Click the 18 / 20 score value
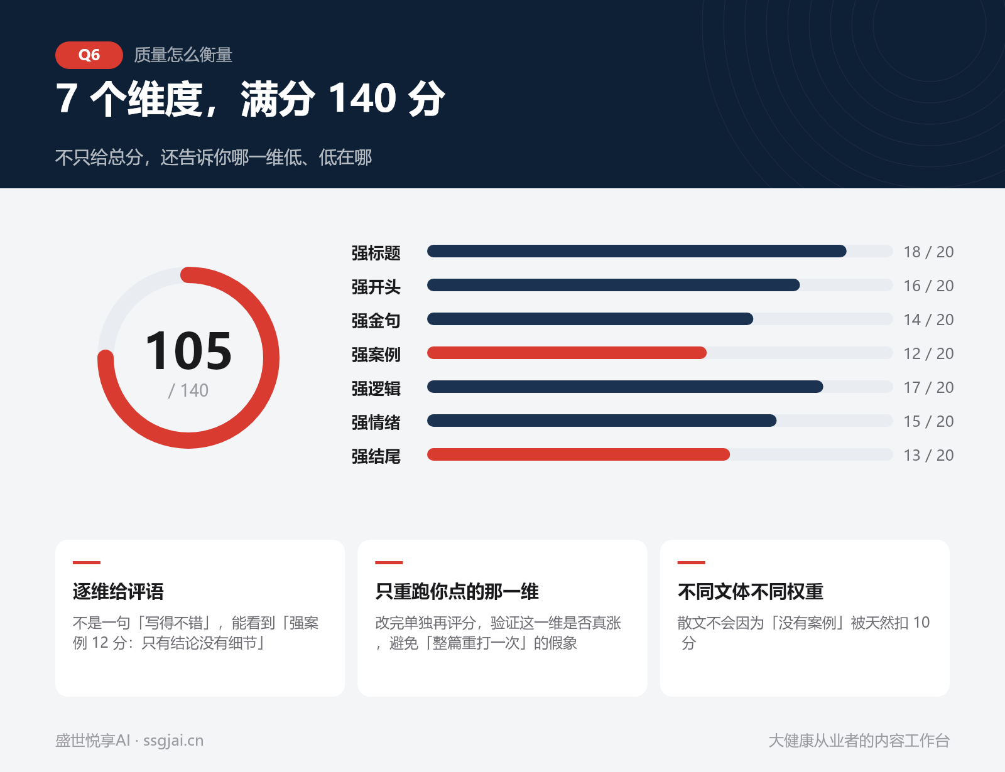1005x772 pixels. click(x=928, y=252)
